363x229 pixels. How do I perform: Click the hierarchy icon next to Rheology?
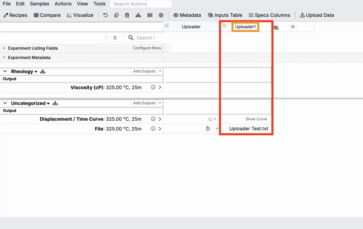(x=43, y=71)
